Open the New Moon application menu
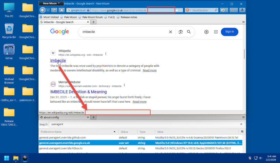The height and width of the screenshot is (163, 280). tap(51, 3)
